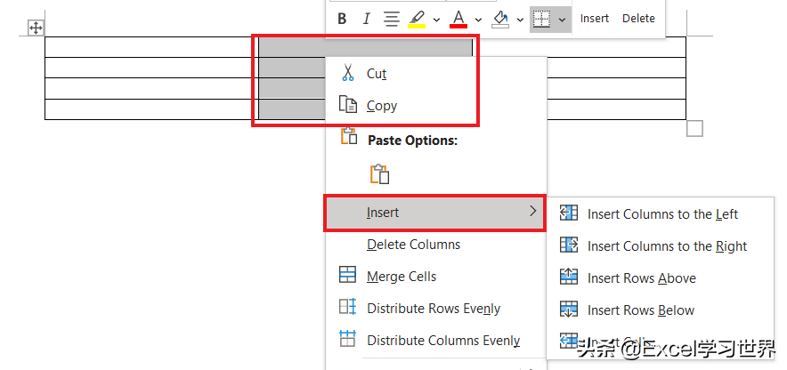The image size is (787, 370).
Task: Click the Paste Options header clipboard icon
Action: 349,136
